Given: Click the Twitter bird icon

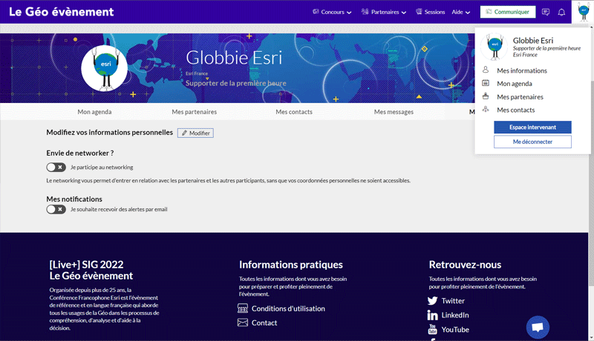Looking at the screenshot, I should coord(433,301).
